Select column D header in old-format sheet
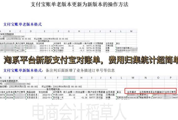The image size is (178, 120). pyautogui.click(x=31, y=31)
